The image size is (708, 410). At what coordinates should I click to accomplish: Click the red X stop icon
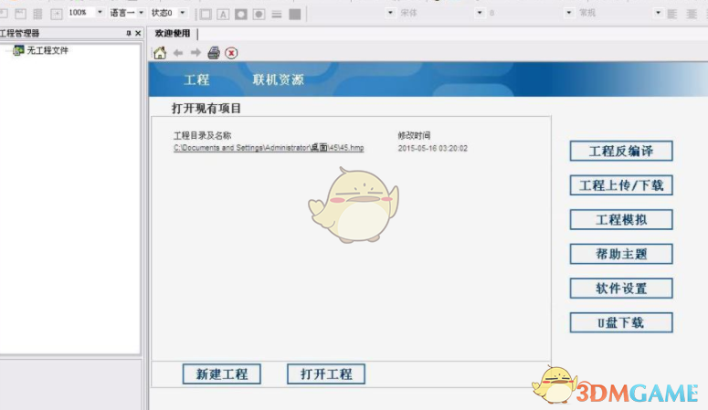click(x=231, y=53)
